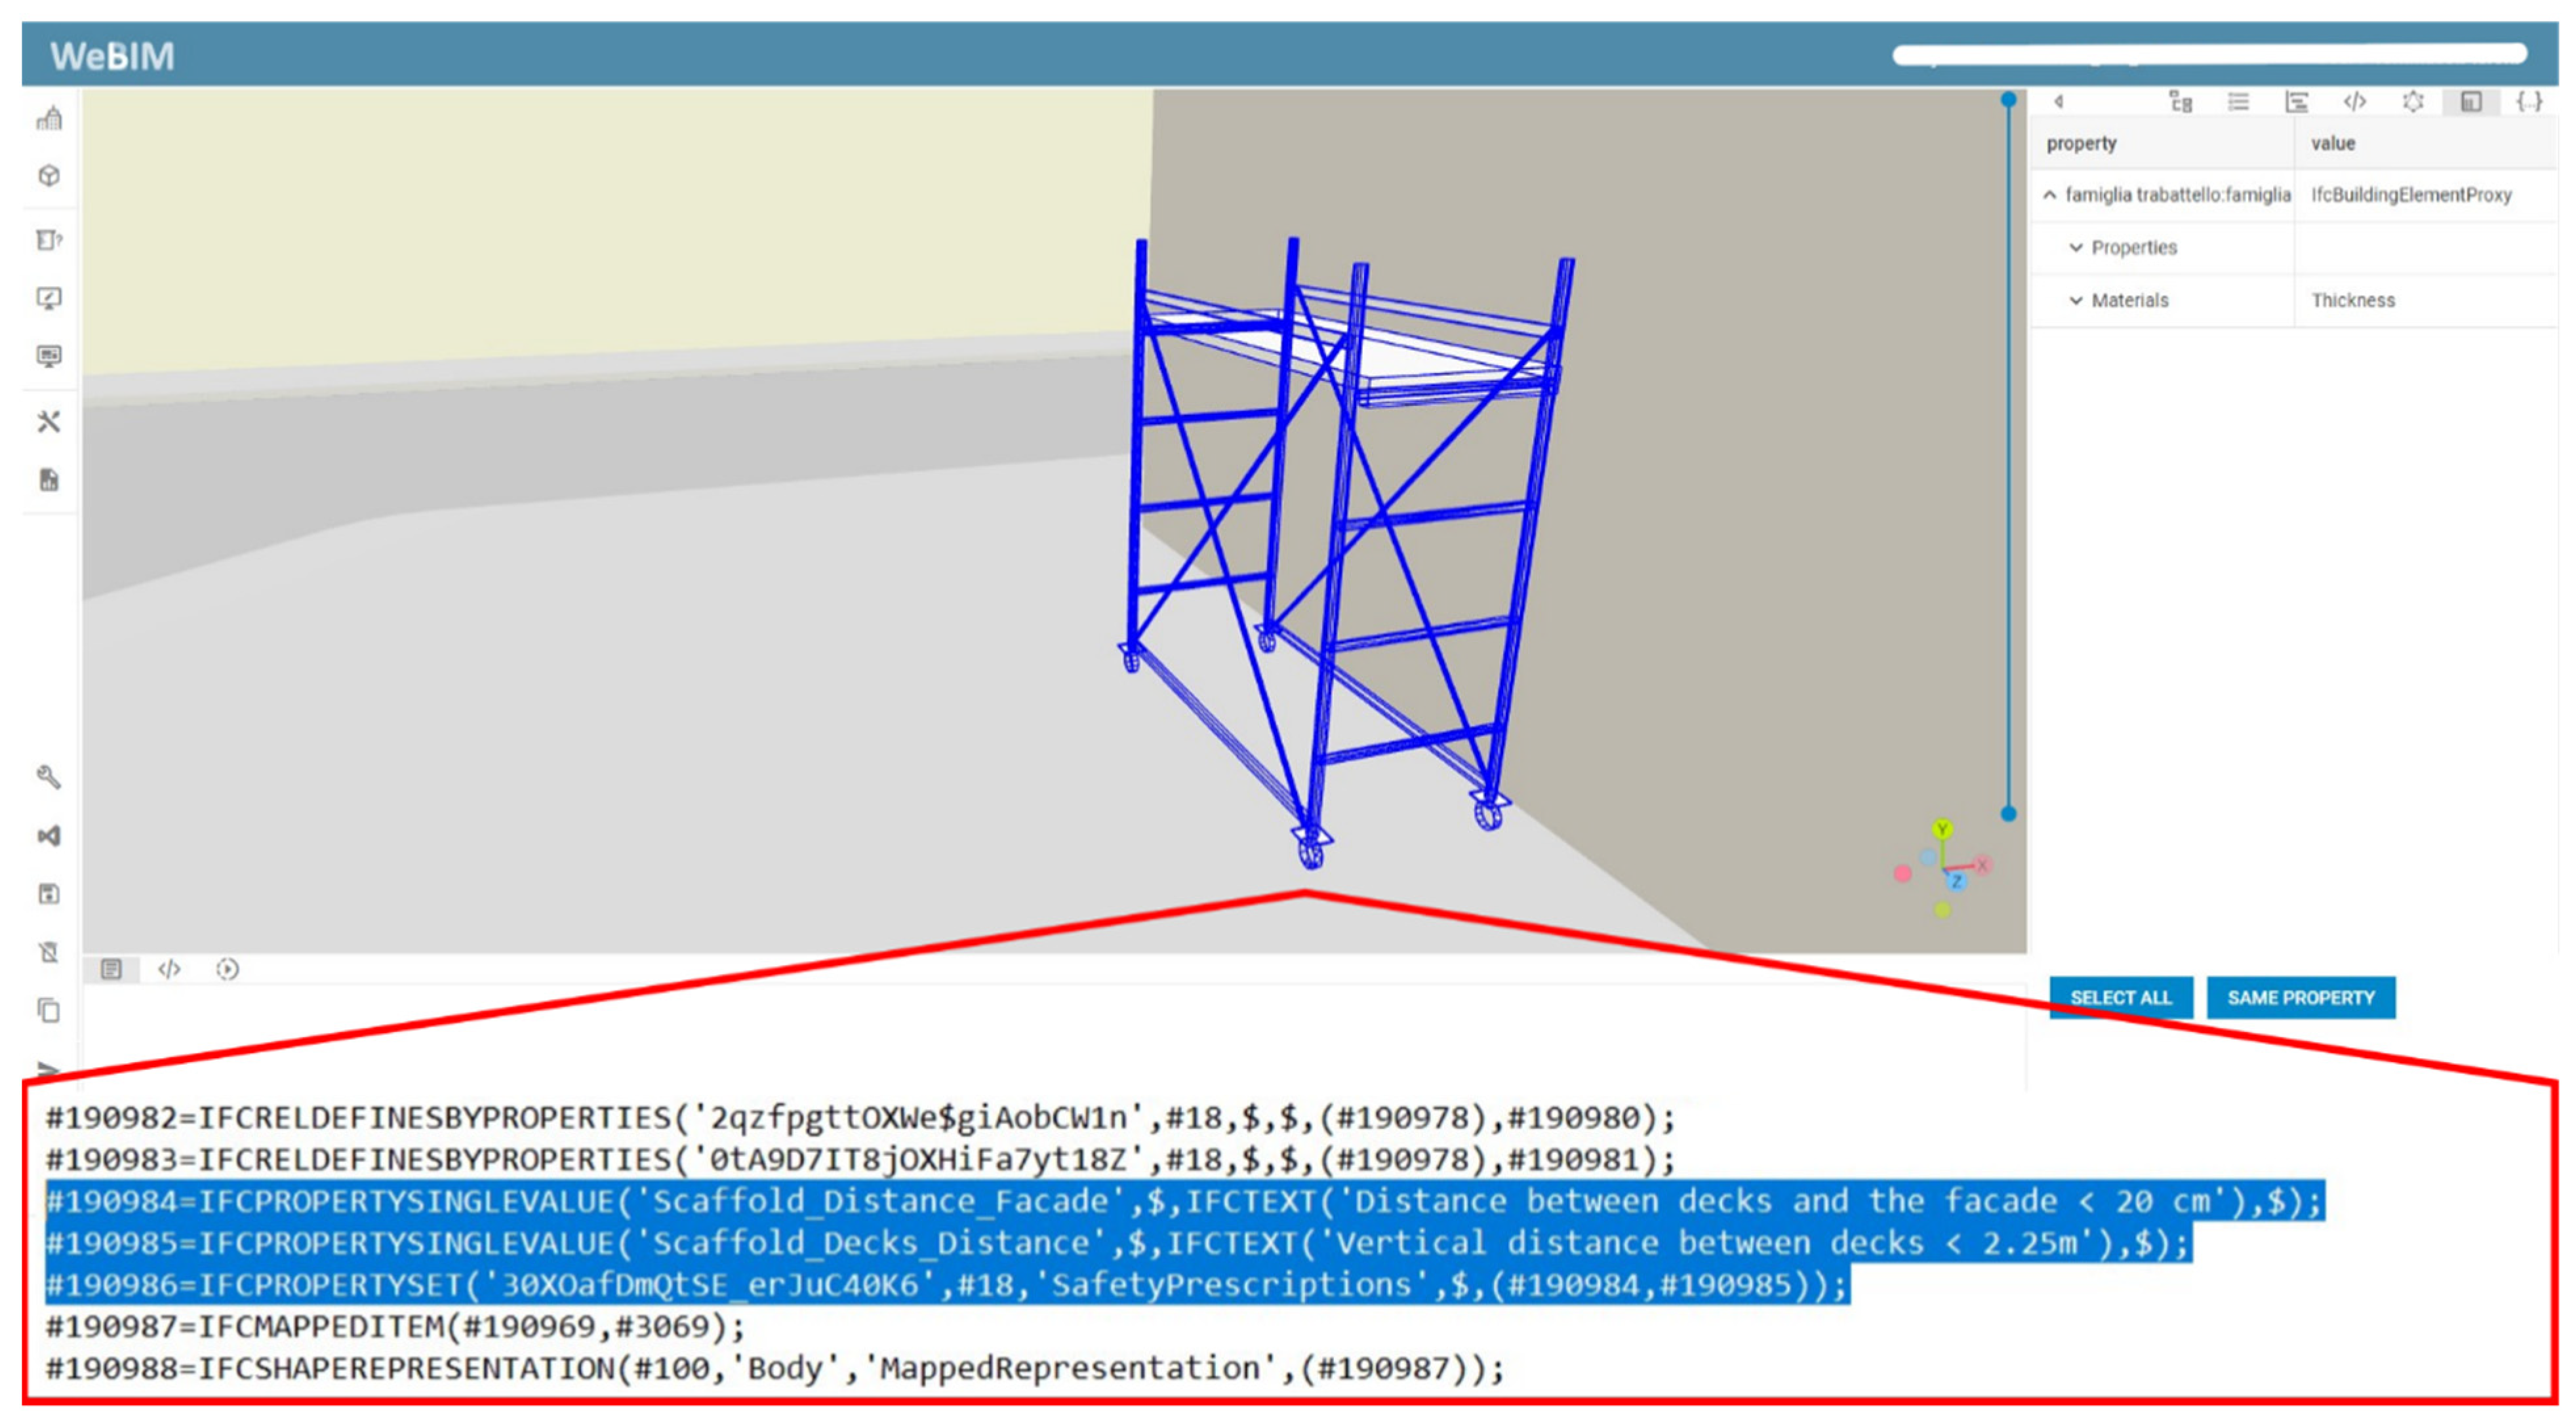Toggle the curly braces JSON view icon
Viewport: 2576px width, 1422px height.
coord(2529,102)
